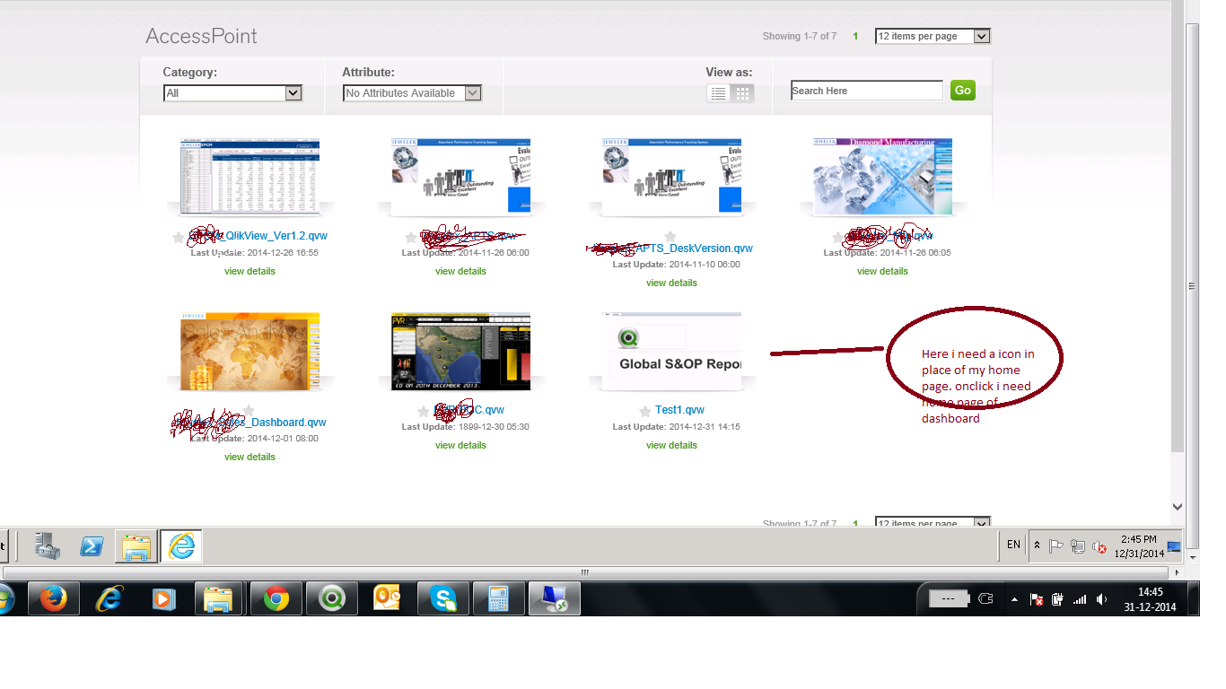The width and height of the screenshot is (1226, 689).
Task: Open the PVR India map dashboard thumbnail
Action: pos(460,351)
